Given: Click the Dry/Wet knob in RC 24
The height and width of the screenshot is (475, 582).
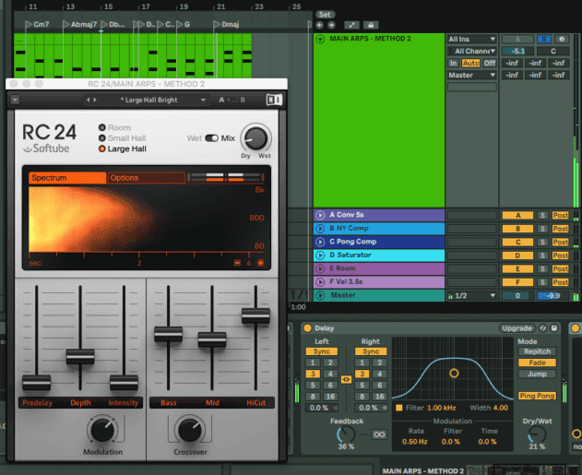Looking at the screenshot, I should click(255, 138).
